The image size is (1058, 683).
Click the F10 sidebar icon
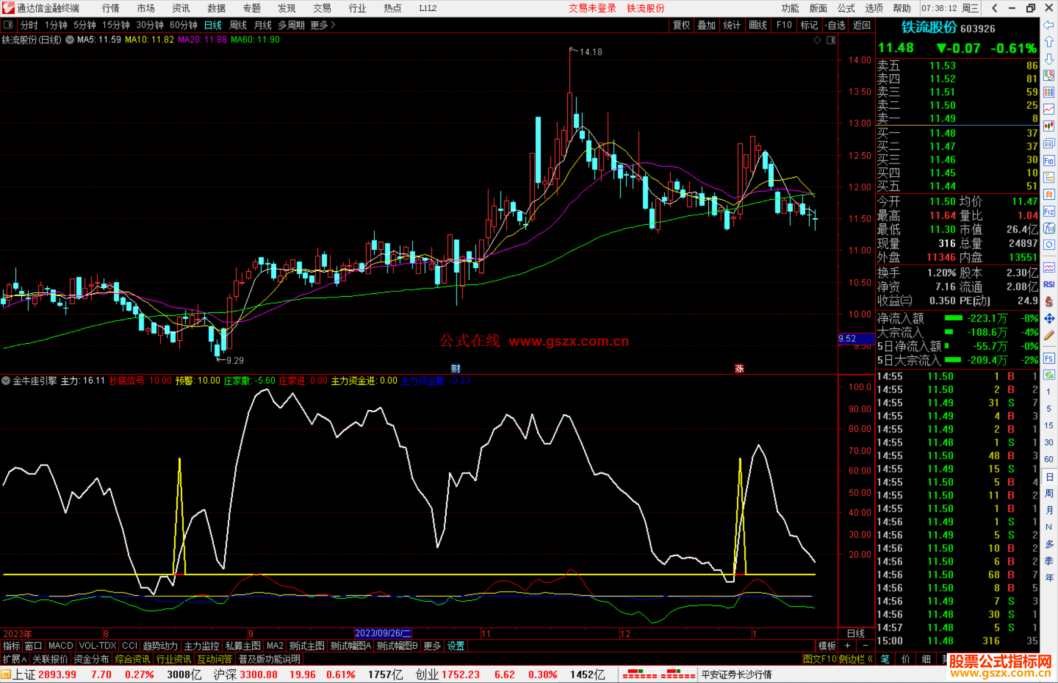[x=1049, y=161]
